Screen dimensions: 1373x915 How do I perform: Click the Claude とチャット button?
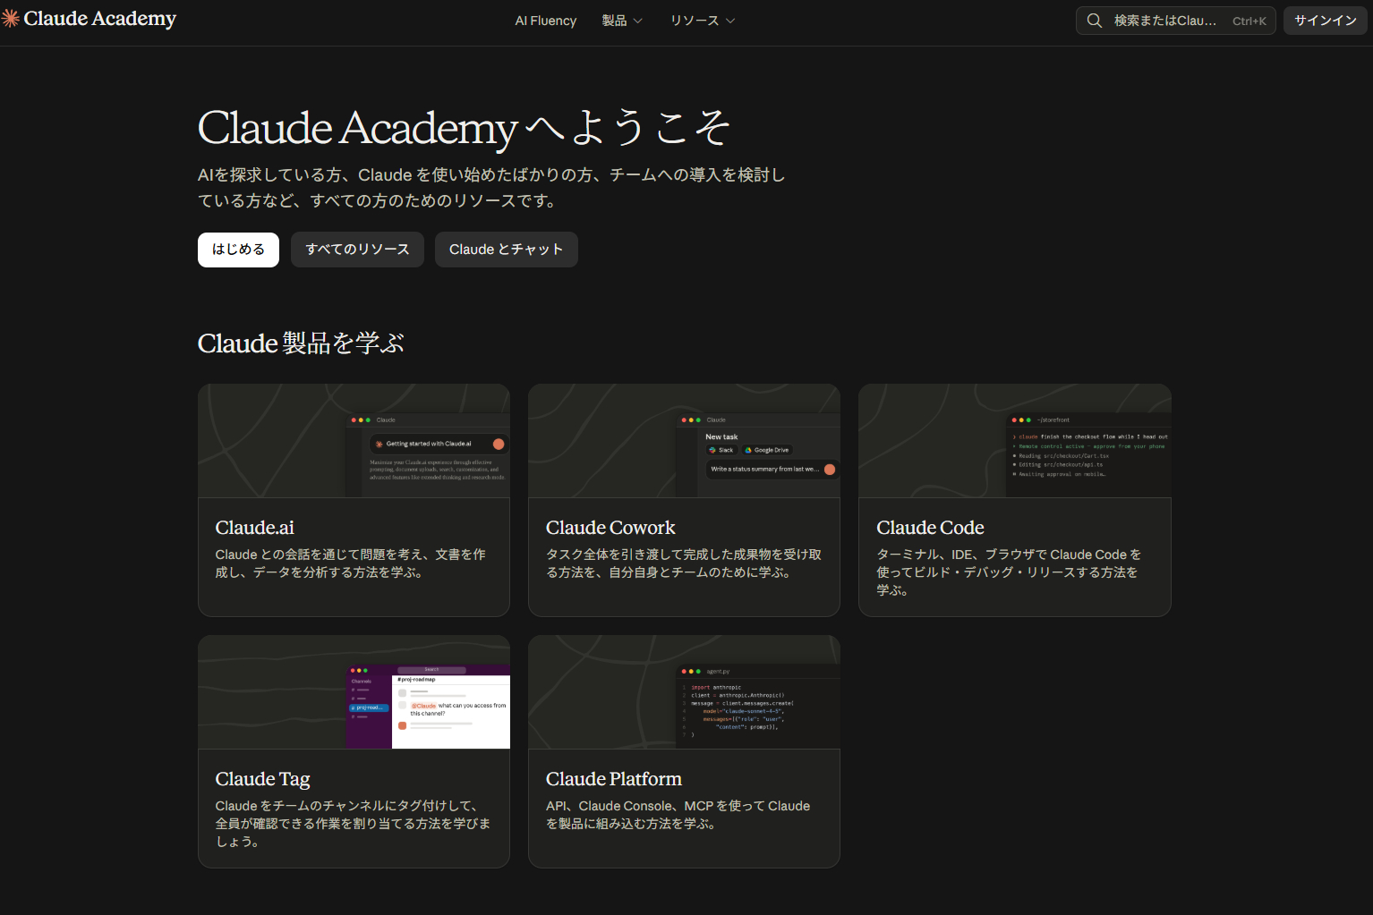tap(507, 250)
